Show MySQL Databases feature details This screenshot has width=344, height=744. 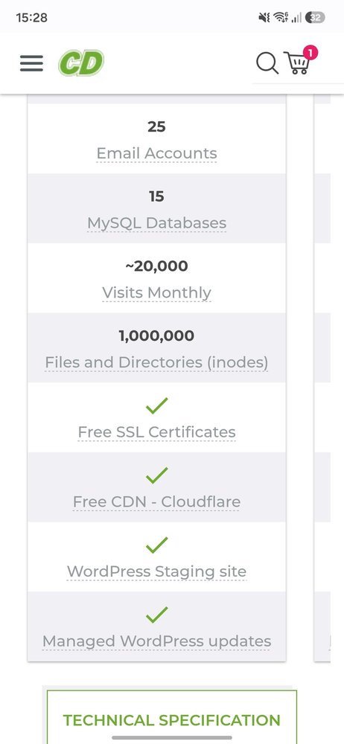157,223
